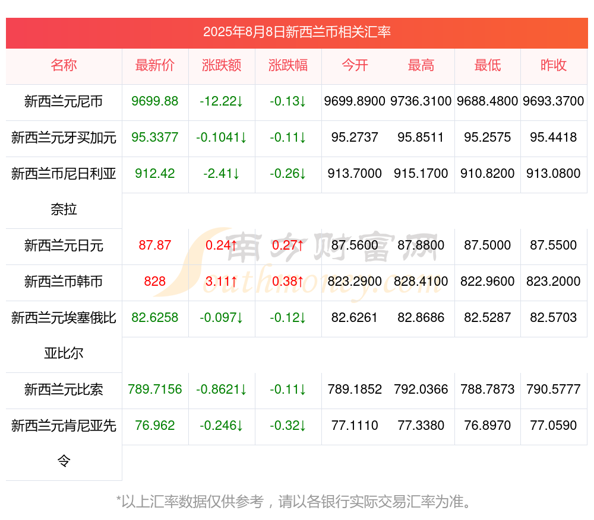The height and width of the screenshot is (520, 594).
Task: Click the latest price 789.7156
Action: tap(154, 389)
